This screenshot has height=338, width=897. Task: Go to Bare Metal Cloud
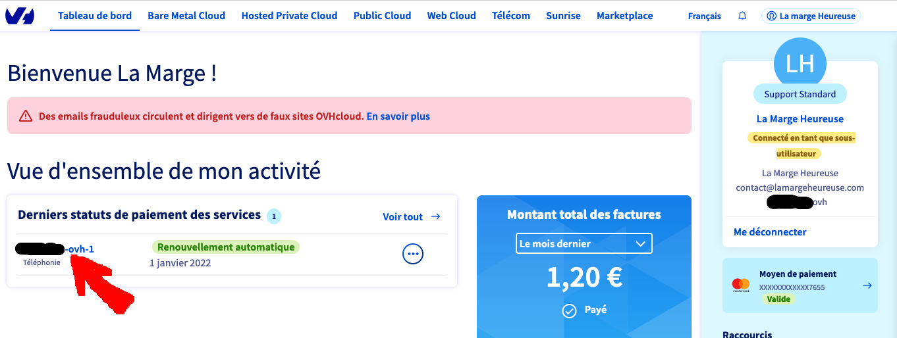tap(186, 16)
